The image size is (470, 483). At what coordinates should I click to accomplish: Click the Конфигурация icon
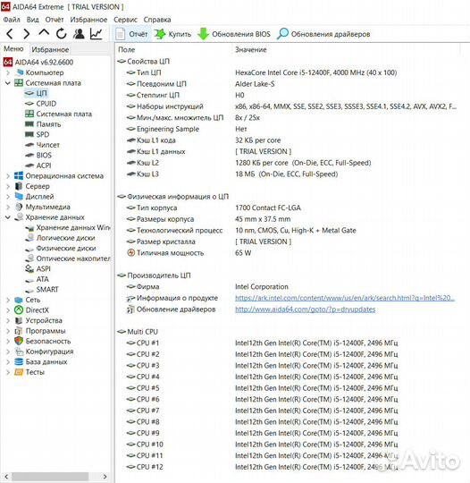[x=19, y=352]
